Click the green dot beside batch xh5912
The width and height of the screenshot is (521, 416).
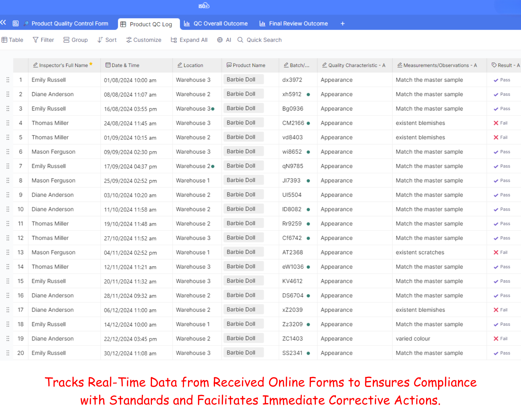pyautogui.click(x=308, y=95)
